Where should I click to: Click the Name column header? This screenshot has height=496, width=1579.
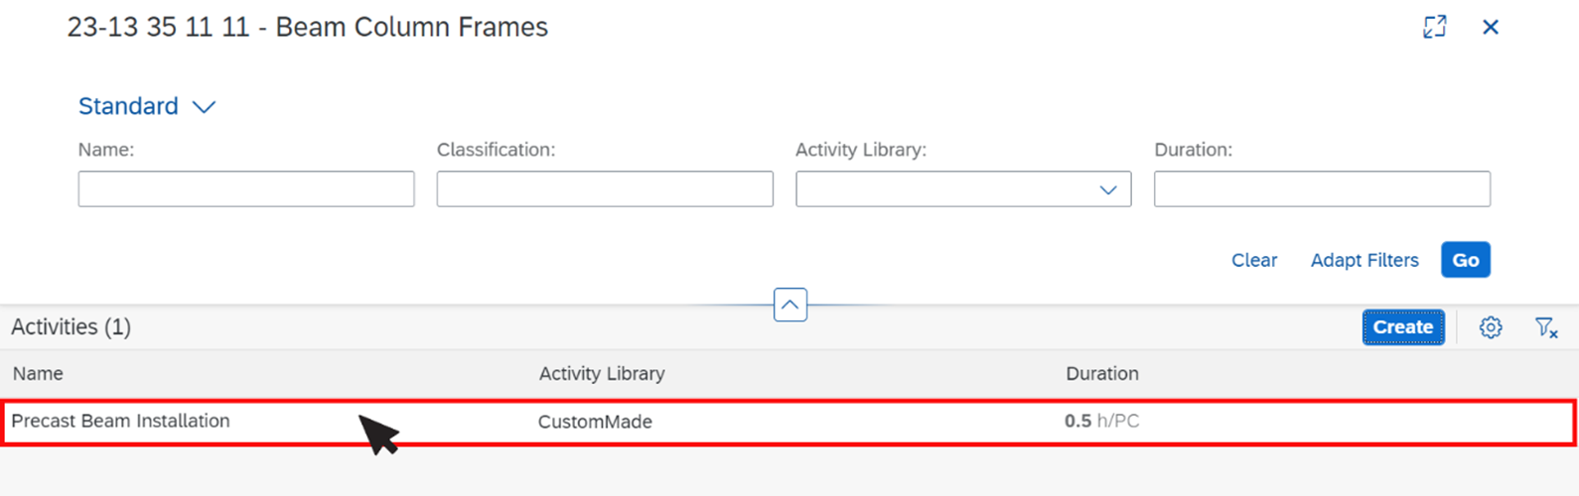[38, 374]
